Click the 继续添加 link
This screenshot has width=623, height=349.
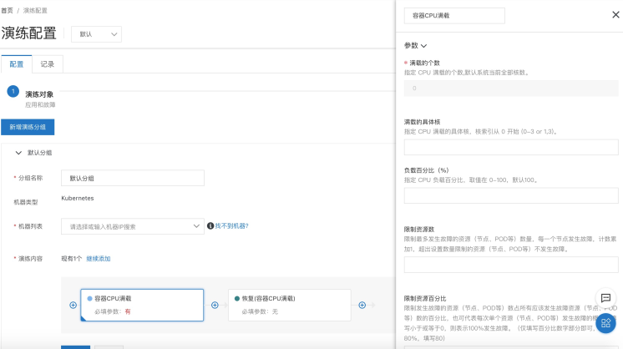(x=99, y=259)
